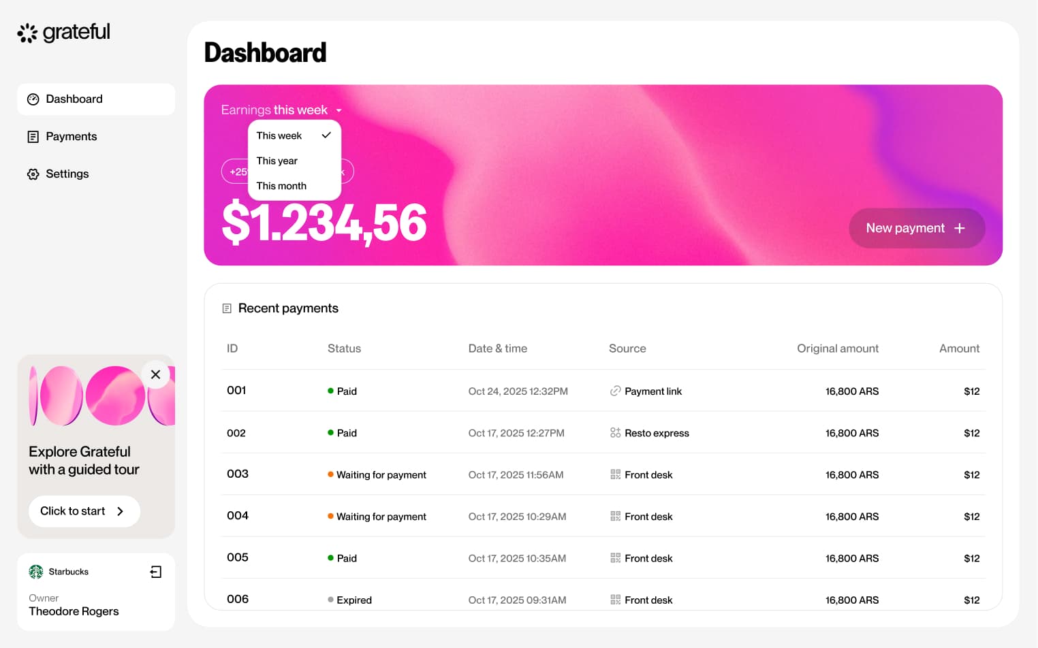Screen dimensions: 1038x648
Task: Go to the Payments page
Action: click(x=71, y=137)
